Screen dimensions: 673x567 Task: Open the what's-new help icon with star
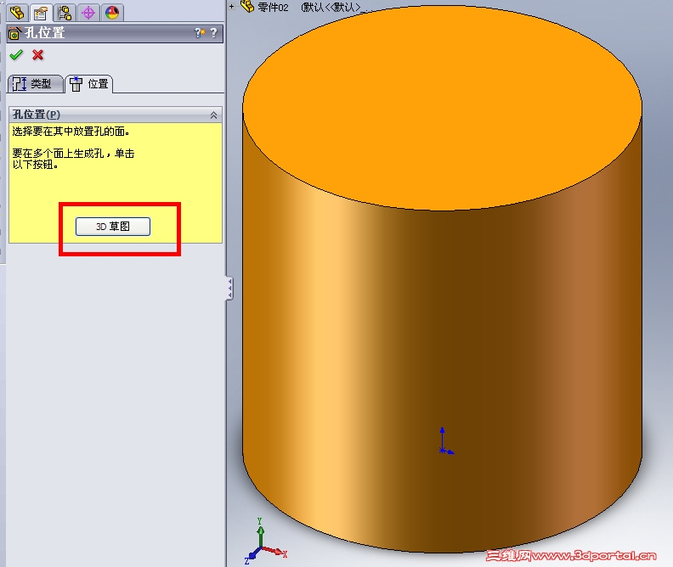tap(200, 32)
